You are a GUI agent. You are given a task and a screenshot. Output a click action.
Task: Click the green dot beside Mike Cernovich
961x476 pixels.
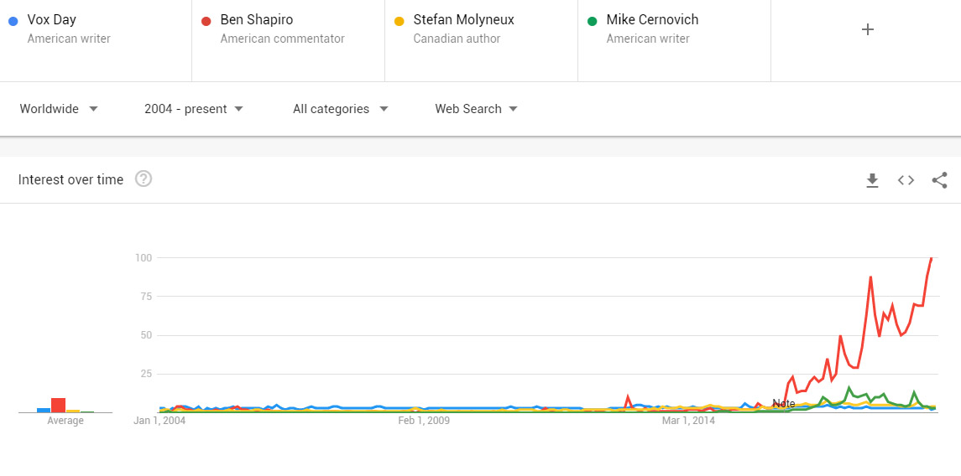tap(592, 21)
